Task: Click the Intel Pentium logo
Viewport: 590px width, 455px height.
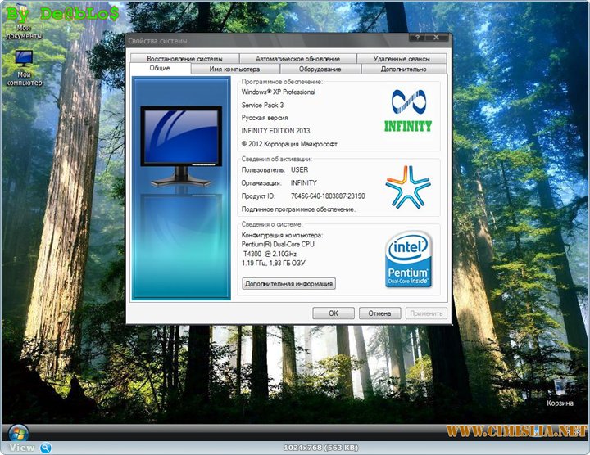Action: pyautogui.click(x=408, y=259)
